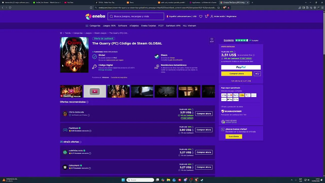Viewport: 325px width, 183px height.
Task: Open the HLL: Vietnam menu item
Action: pos(189,26)
